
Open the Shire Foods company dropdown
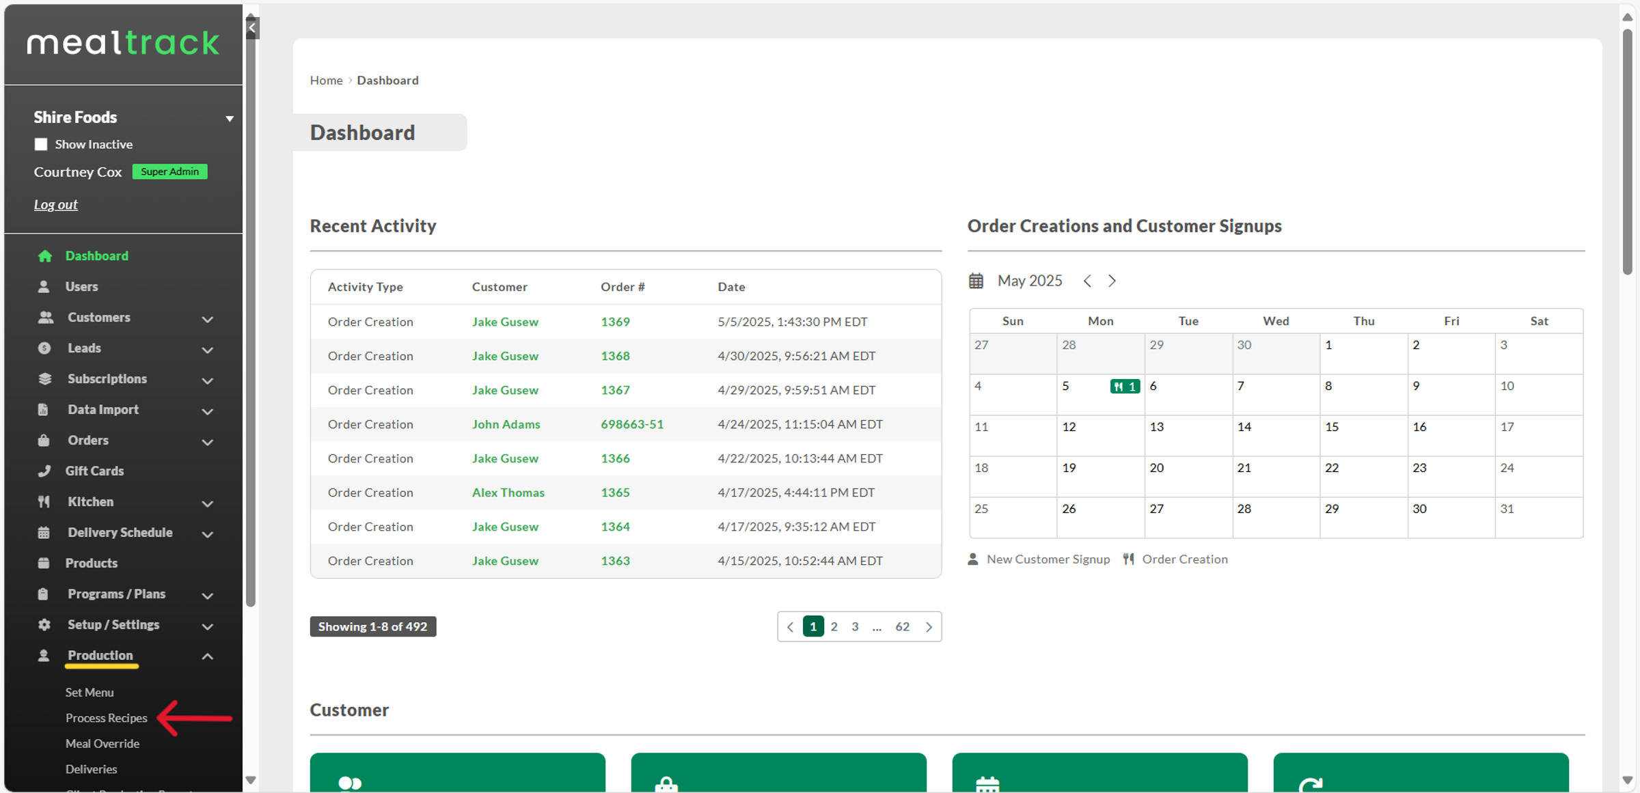pyautogui.click(x=230, y=118)
